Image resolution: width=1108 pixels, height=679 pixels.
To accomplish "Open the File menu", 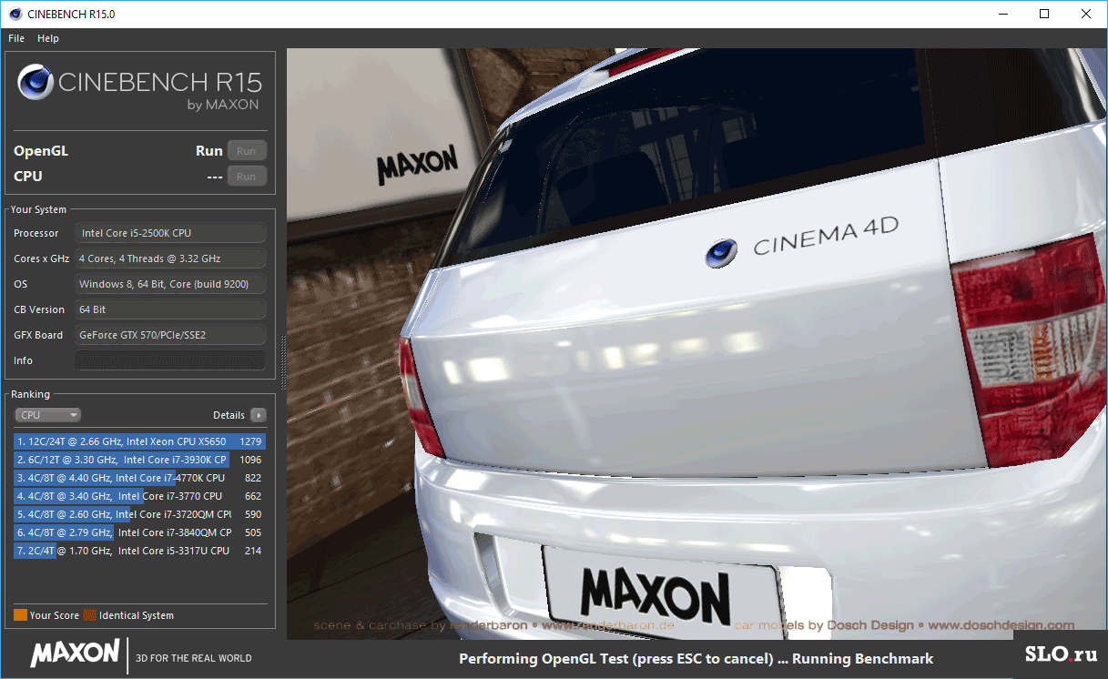I will pyautogui.click(x=16, y=38).
